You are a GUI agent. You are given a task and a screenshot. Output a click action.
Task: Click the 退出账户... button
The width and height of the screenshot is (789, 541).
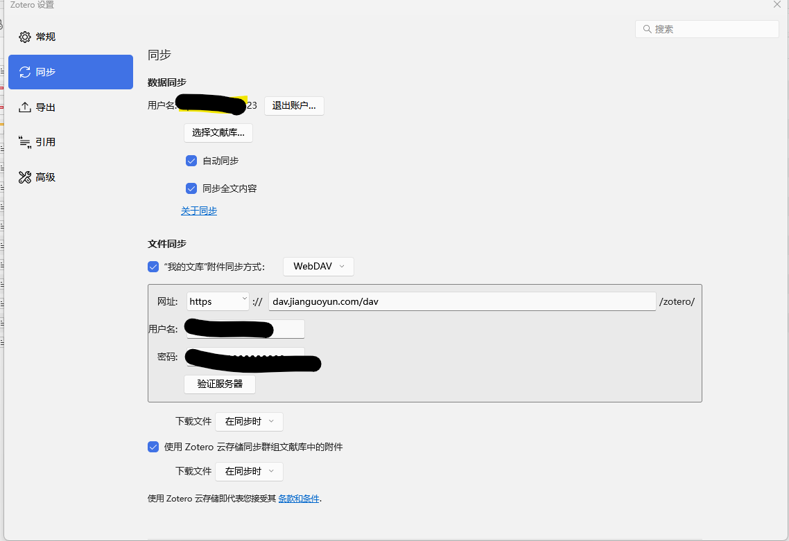tap(294, 105)
